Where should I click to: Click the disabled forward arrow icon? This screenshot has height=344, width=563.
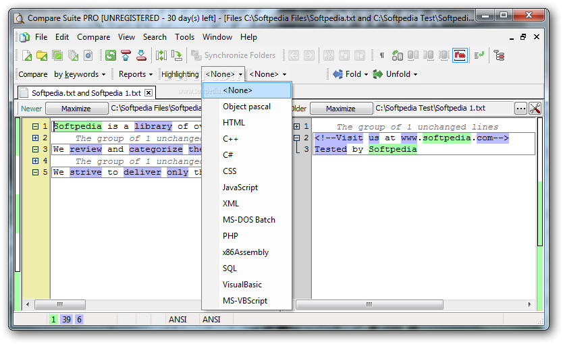tap(309, 55)
